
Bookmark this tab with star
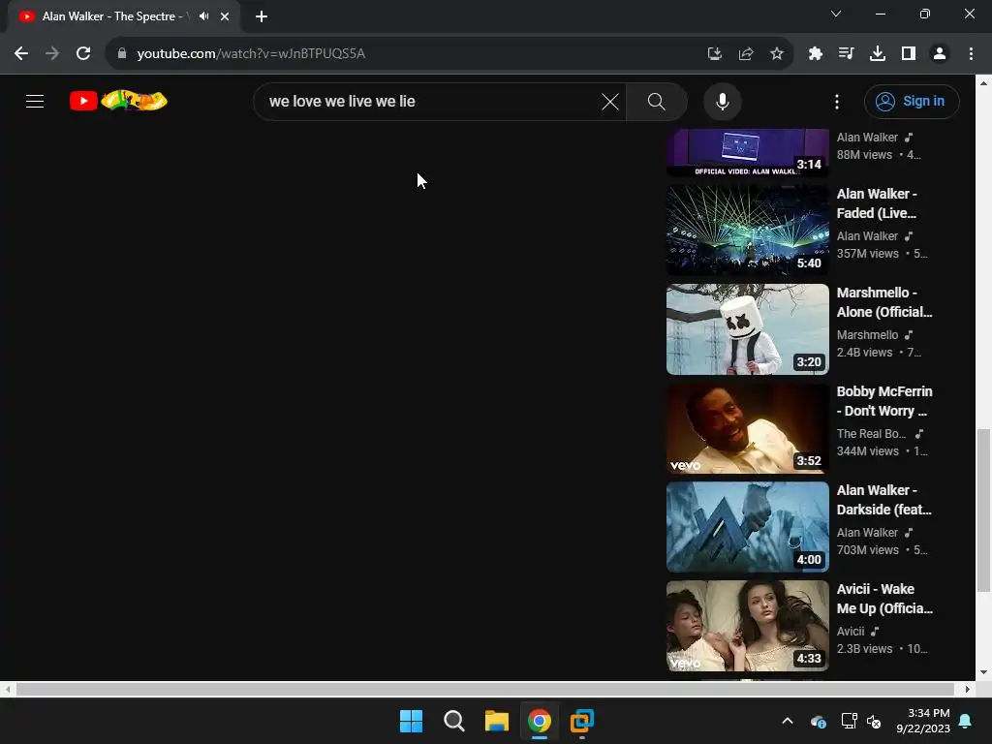[x=777, y=54]
